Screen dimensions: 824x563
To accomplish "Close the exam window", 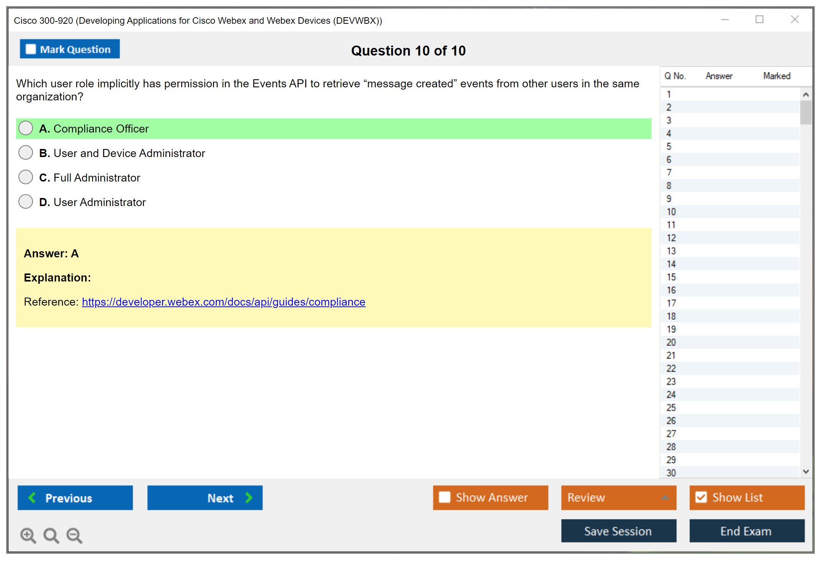I will tap(794, 20).
